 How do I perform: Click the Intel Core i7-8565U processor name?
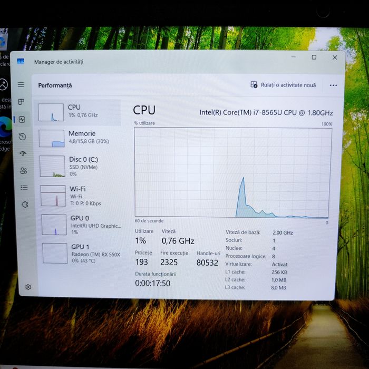[x=266, y=113]
